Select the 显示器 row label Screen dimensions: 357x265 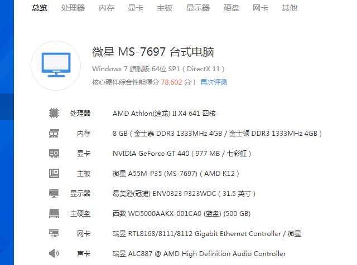(x=80, y=194)
